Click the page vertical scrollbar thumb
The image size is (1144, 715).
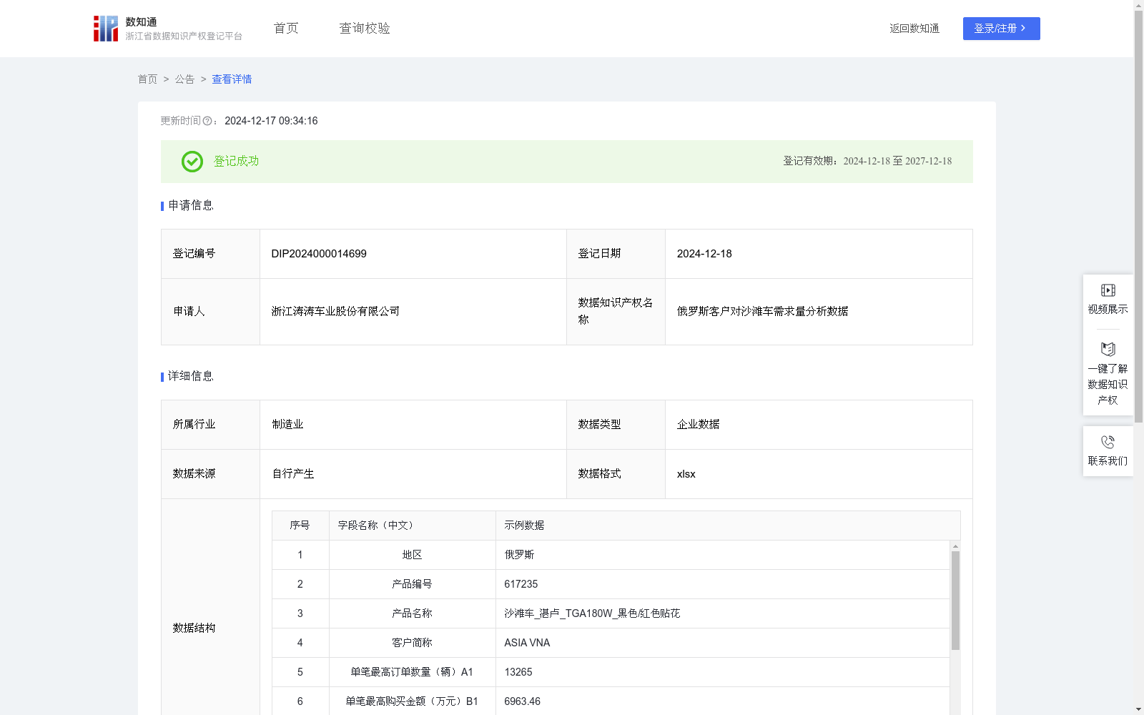pyautogui.click(x=1138, y=217)
